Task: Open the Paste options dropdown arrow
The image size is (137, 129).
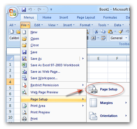Action: click(x=115, y=32)
